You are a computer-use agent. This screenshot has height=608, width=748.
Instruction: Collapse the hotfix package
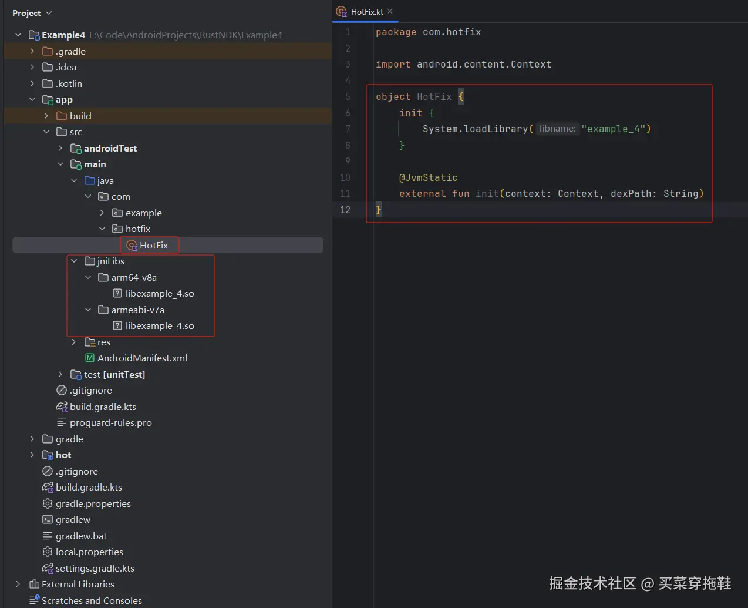[102, 229]
